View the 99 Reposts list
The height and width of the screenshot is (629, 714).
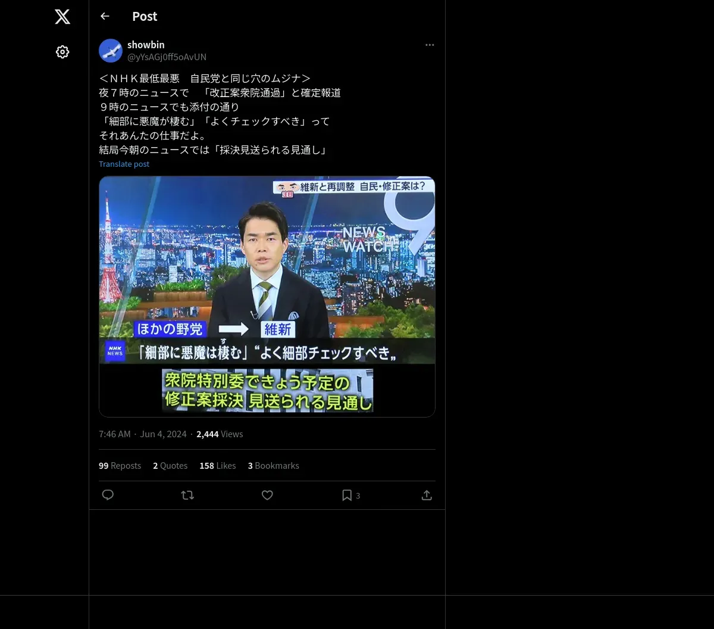pos(120,466)
